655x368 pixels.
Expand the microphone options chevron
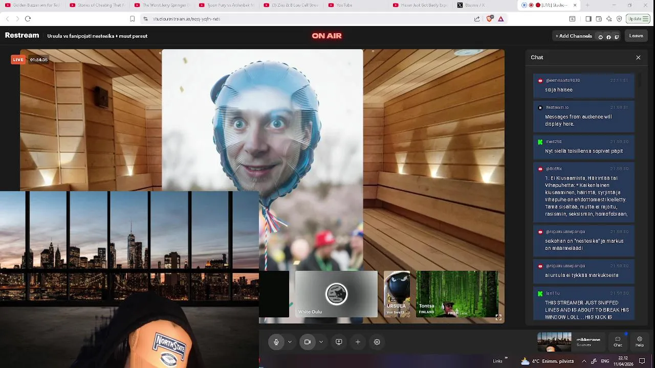290,342
